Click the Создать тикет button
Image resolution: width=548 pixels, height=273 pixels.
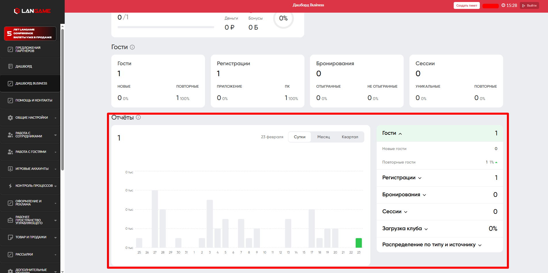tap(466, 5)
